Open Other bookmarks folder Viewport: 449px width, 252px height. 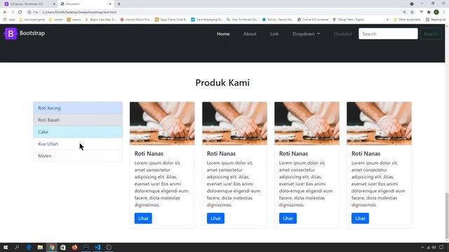point(407,20)
